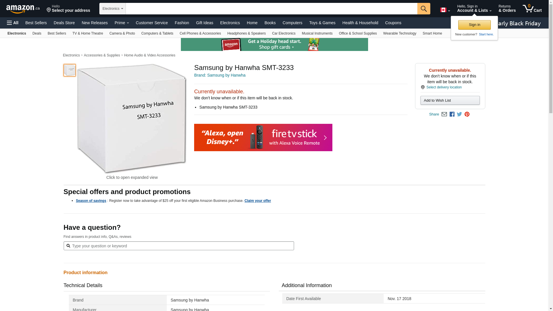Focus the question or keyword input field

[181, 246]
